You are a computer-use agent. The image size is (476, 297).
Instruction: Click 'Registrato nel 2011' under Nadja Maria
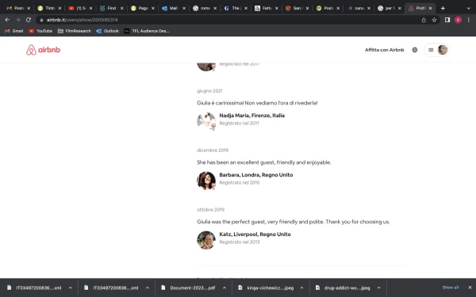[x=239, y=124]
